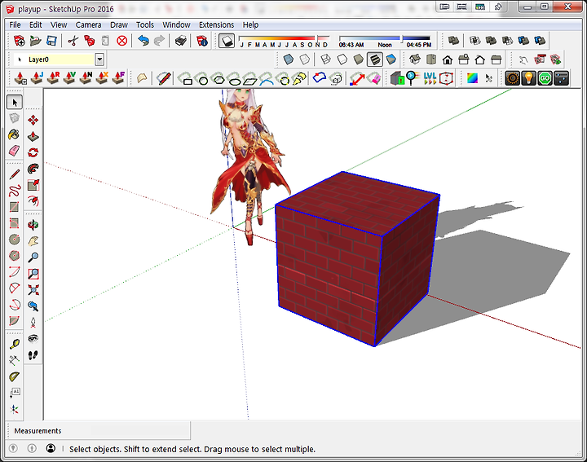587x462 pixels.
Task: Click the Outer Shell solid tool
Action: (454, 41)
